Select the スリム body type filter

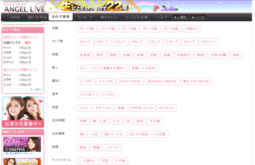(x=84, y=108)
